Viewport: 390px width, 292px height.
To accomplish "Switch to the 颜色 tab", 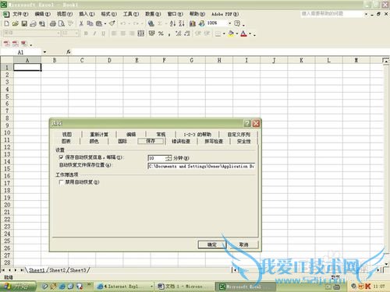I will (x=94, y=141).
